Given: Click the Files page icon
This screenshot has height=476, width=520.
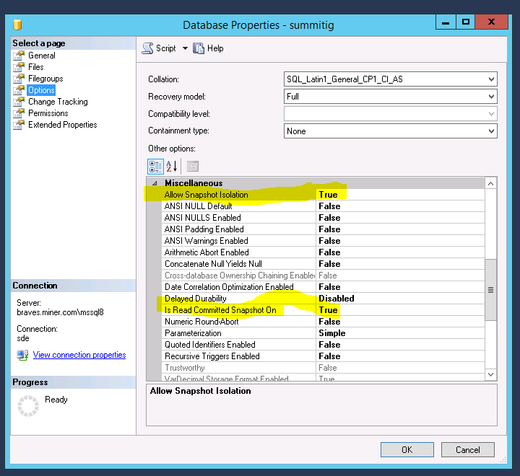Looking at the screenshot, I should (19, 67).
